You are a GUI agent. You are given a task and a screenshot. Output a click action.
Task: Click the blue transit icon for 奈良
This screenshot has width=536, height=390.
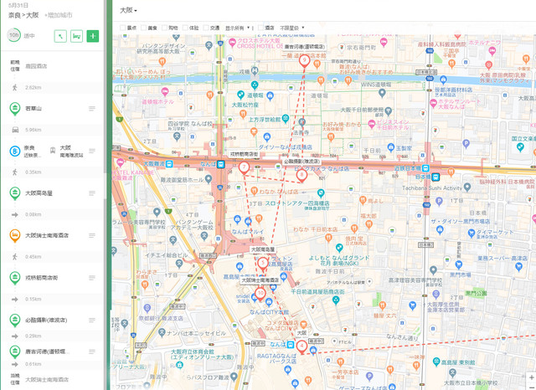(x=15, y=151)
